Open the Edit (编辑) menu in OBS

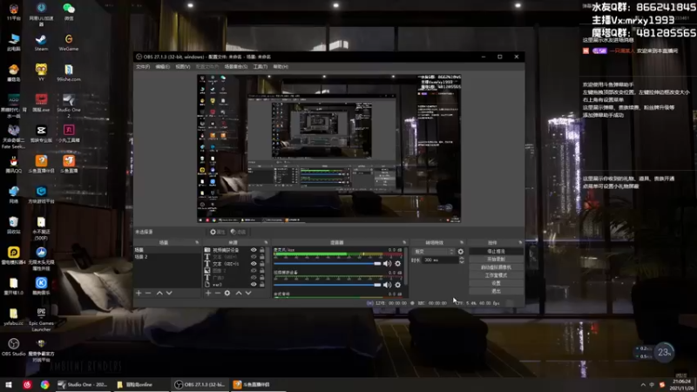[162, 67]
